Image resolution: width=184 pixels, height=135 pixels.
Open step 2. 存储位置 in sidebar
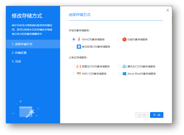19,53
